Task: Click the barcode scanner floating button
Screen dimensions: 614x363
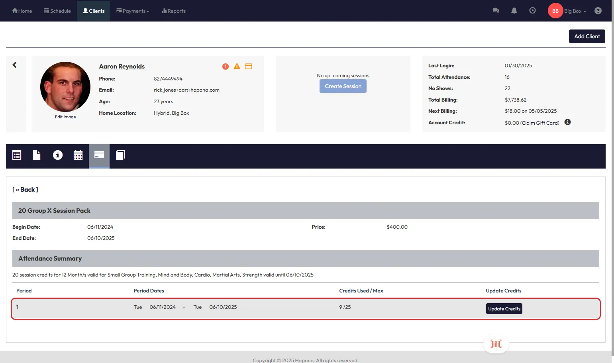Action: (496, 344)
